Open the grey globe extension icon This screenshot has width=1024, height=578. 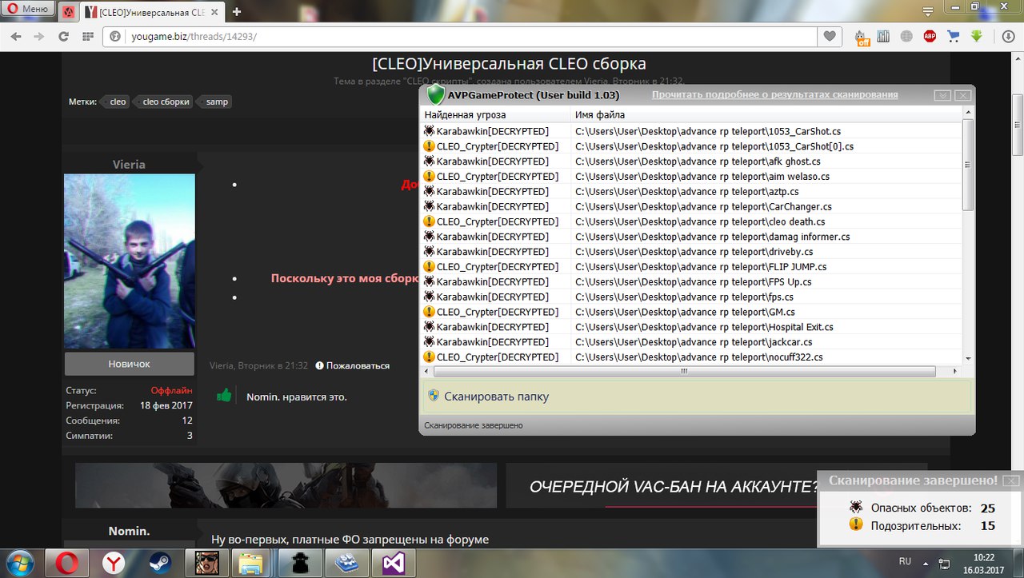(906, 37)
